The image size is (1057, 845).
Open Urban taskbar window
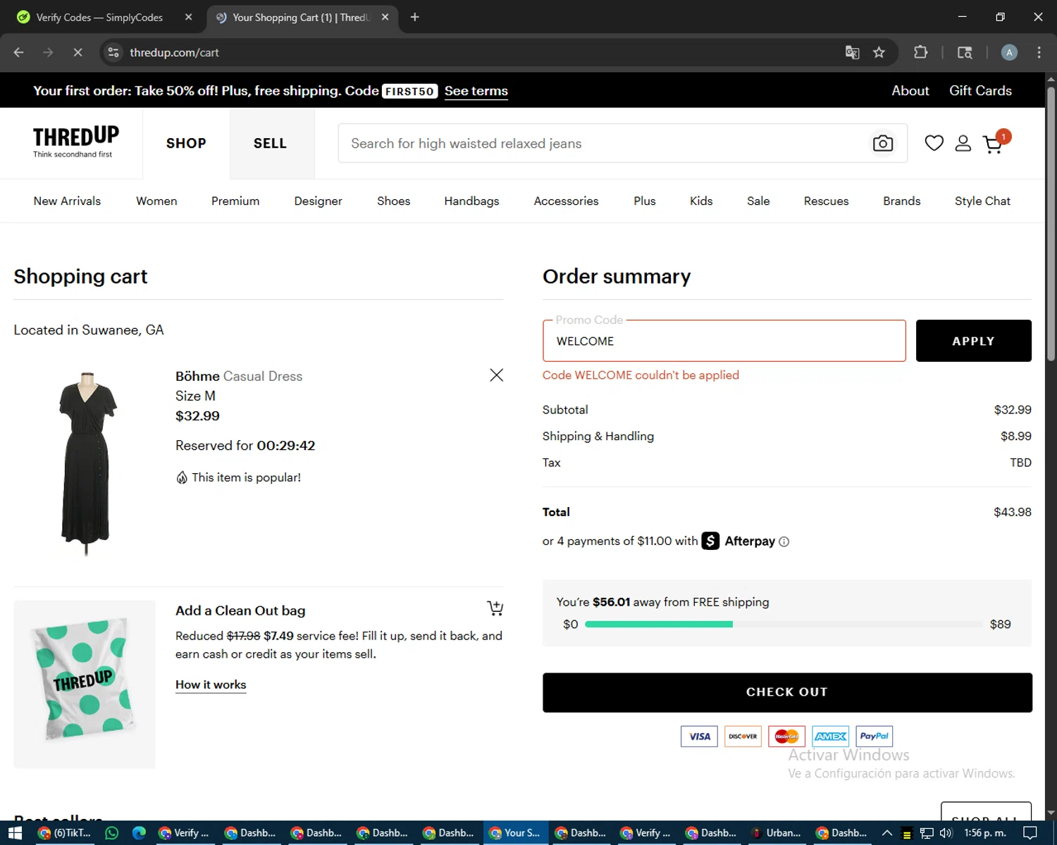pos(776,833)
